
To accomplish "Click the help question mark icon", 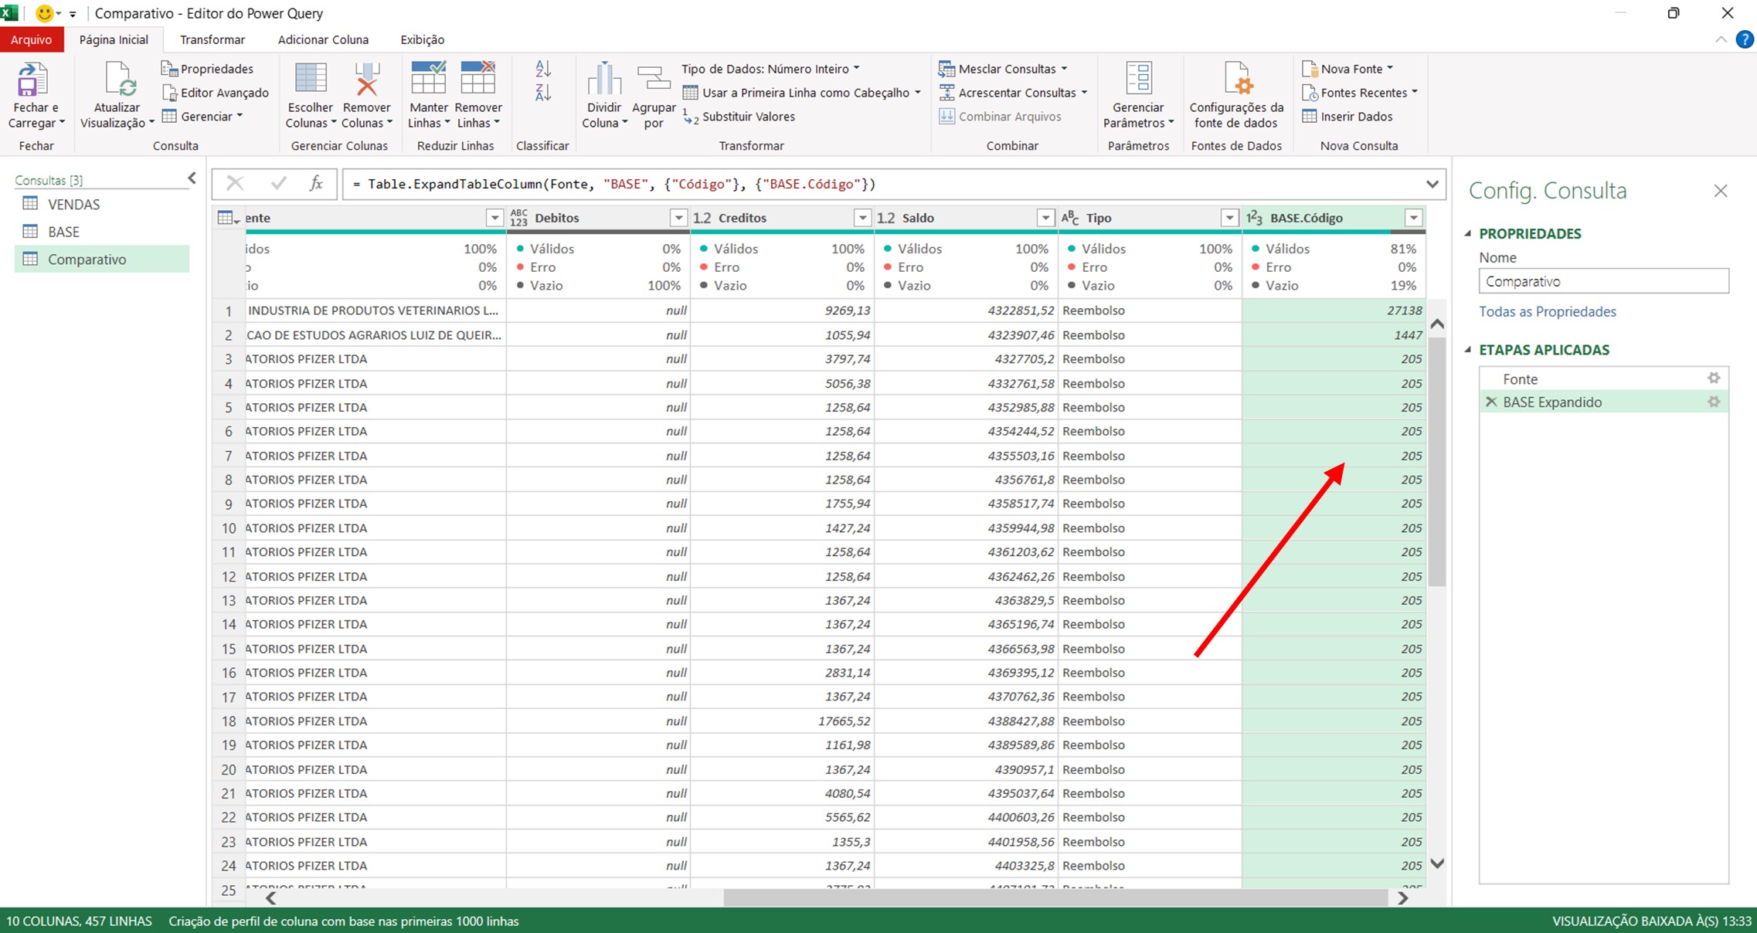I will (1744, 39).
